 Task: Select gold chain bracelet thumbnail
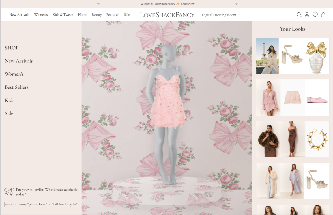317,139
